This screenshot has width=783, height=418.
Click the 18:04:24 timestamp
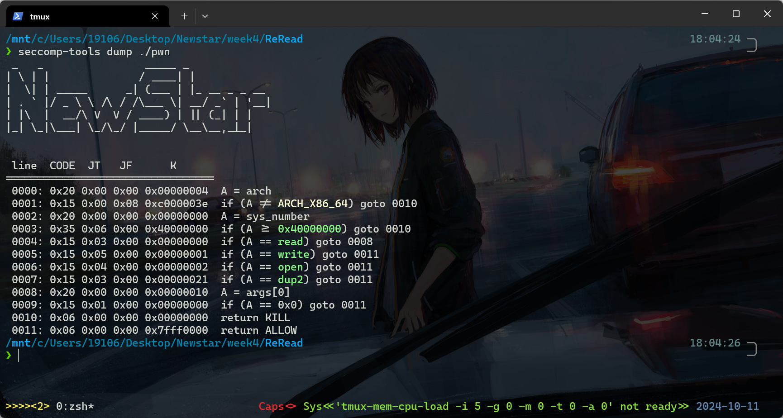[715, 39]
